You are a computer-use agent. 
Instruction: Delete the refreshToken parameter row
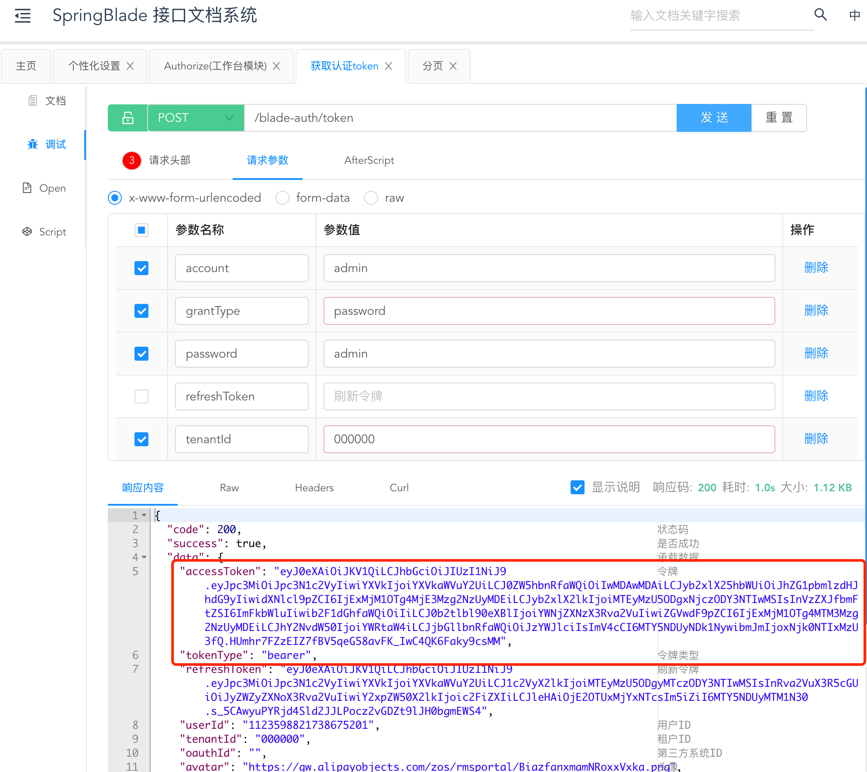[x=816, y=396]
